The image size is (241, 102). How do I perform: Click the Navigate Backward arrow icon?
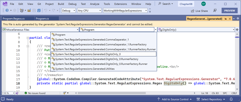[7, 10]
